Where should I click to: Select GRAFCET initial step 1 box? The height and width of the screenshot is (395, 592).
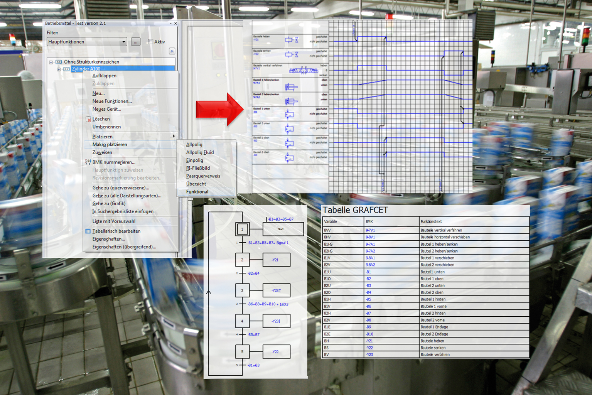pos(242,229)
